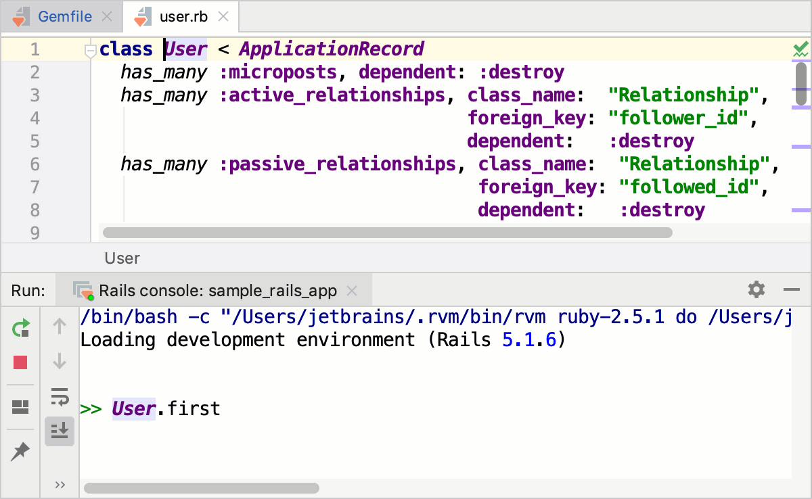Expand the toolbar overflow chevron
The width and height of the screenshot is (812, 499).
60,483
